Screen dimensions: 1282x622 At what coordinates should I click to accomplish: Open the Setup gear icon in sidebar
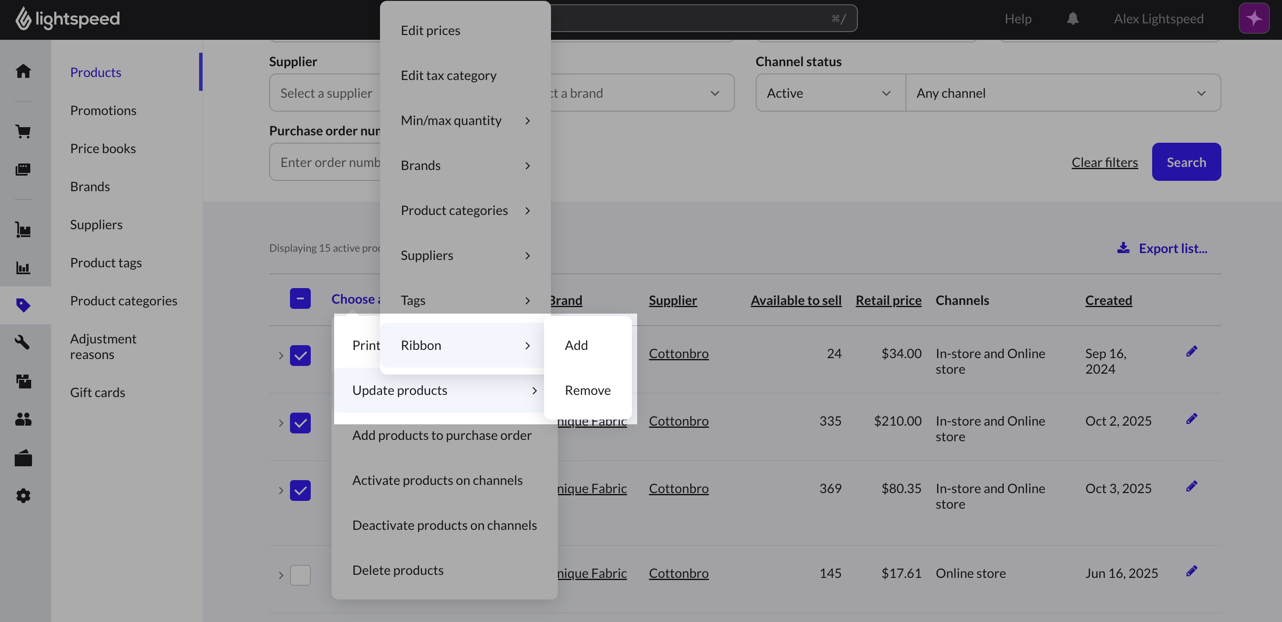click(x=23, y=496)
